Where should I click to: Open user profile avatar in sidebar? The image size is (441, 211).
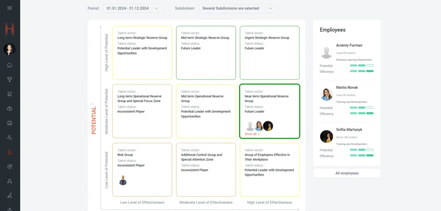point(10,49)
